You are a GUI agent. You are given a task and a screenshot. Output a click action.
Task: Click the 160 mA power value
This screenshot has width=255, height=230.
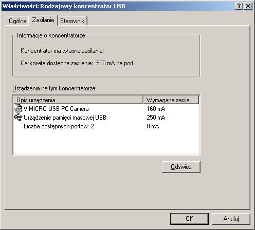point(156,109)
